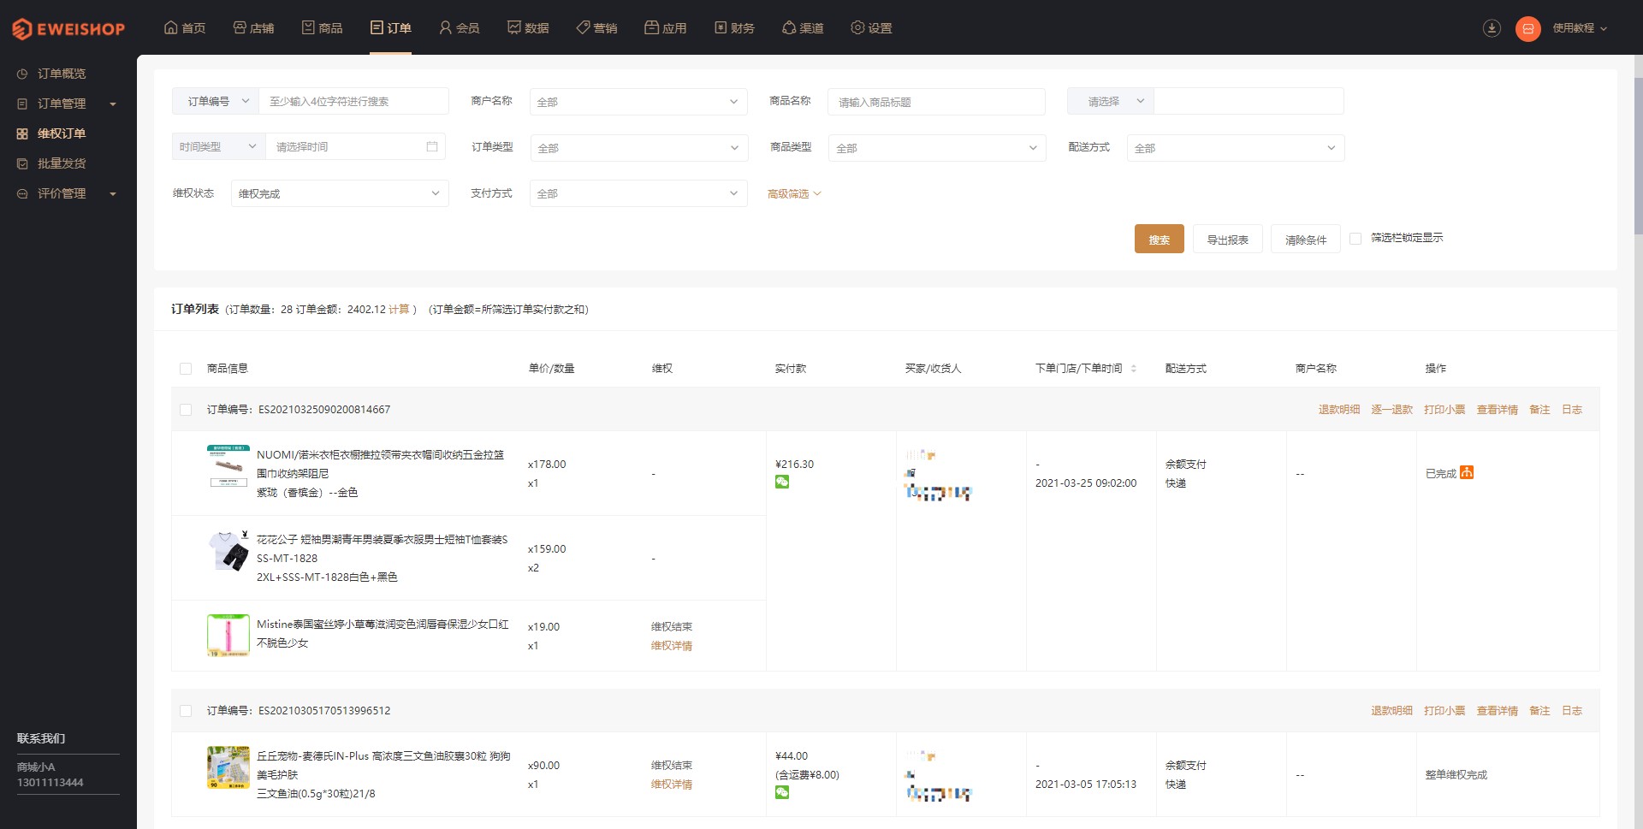The height and width of the screenshot is (829, 1643).
Task: Go to 首页 in top navigation
Action: 185,28
